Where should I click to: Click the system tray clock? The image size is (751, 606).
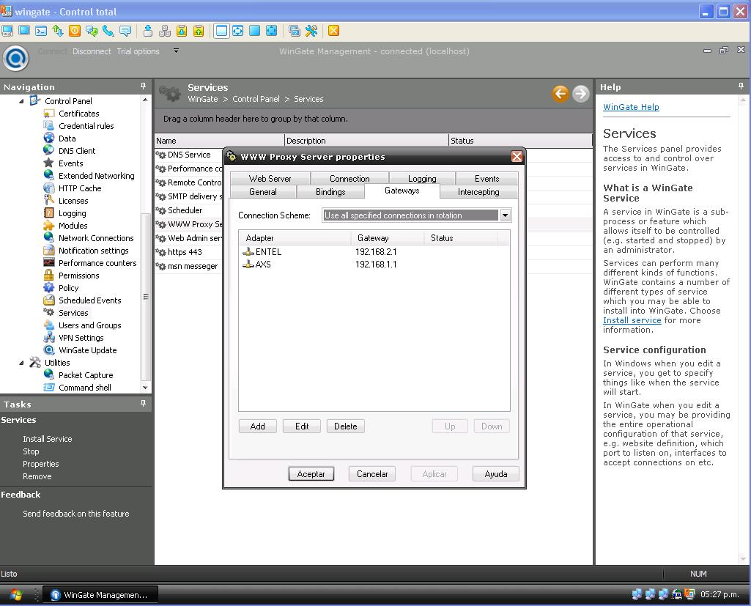point(719,594)
